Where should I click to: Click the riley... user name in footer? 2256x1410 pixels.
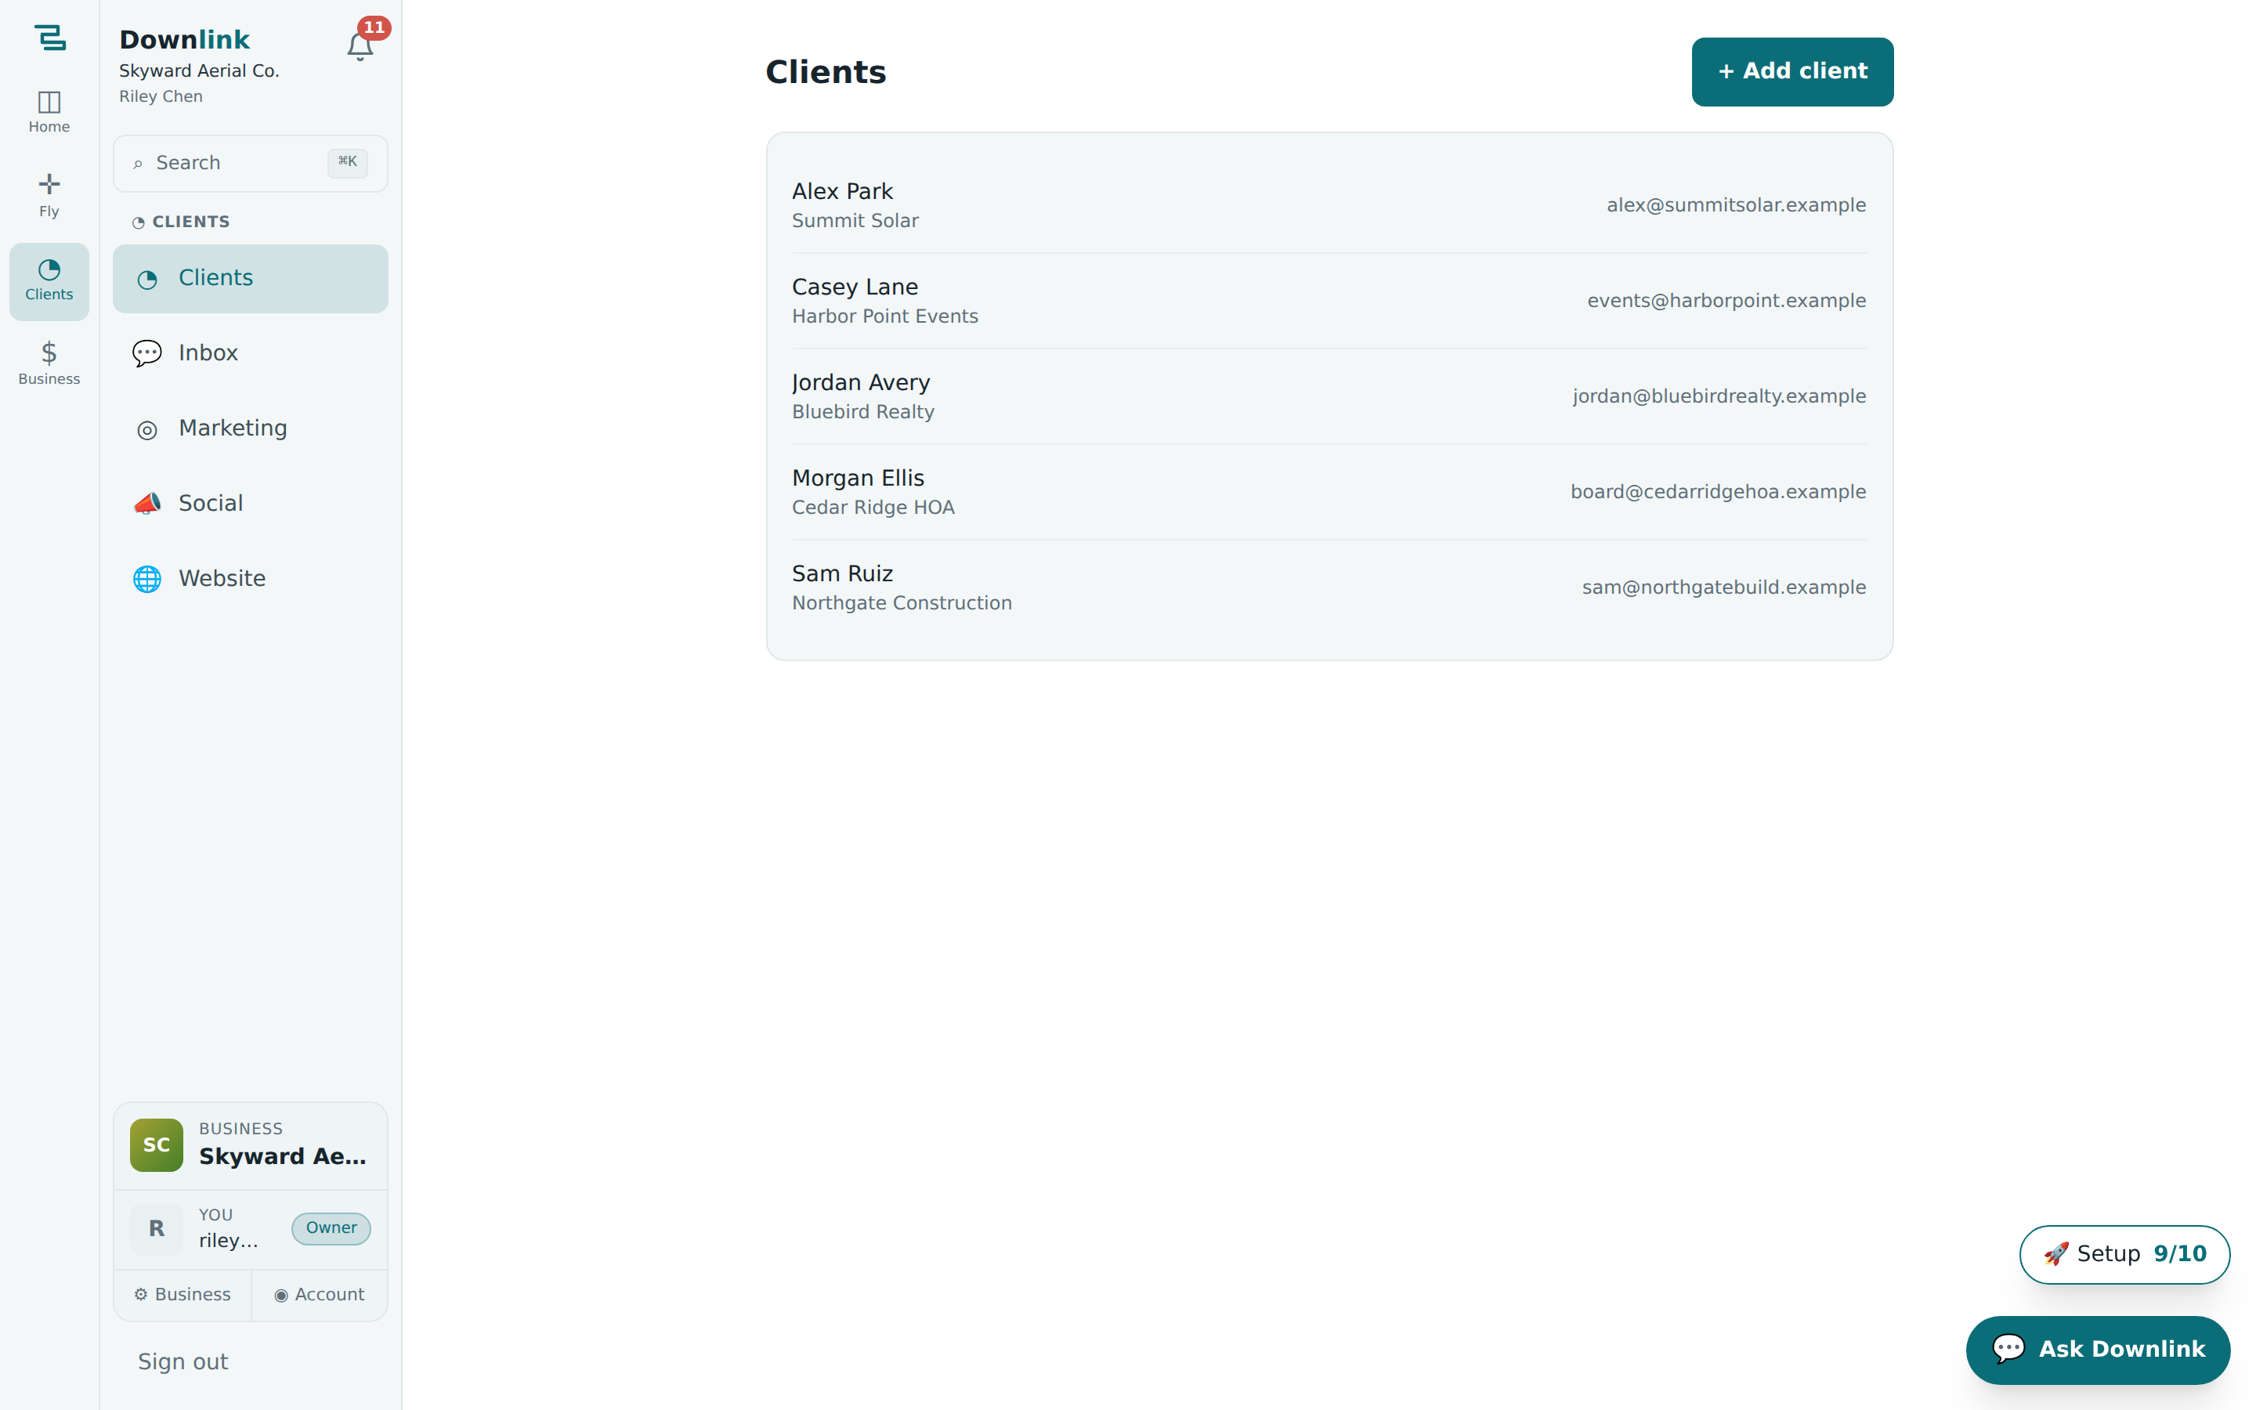coord(227,1242)
